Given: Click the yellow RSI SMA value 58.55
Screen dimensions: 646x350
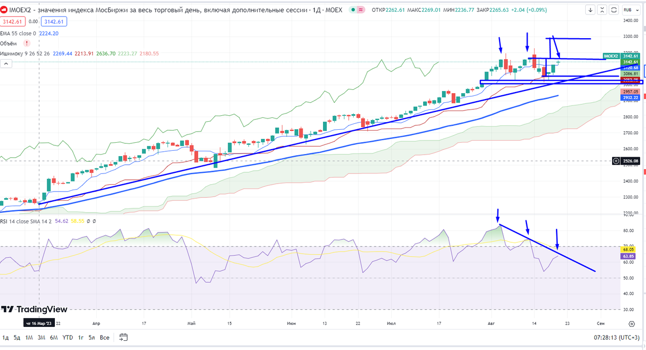Looking at the screenshot, I should click(x=78, y=220).
